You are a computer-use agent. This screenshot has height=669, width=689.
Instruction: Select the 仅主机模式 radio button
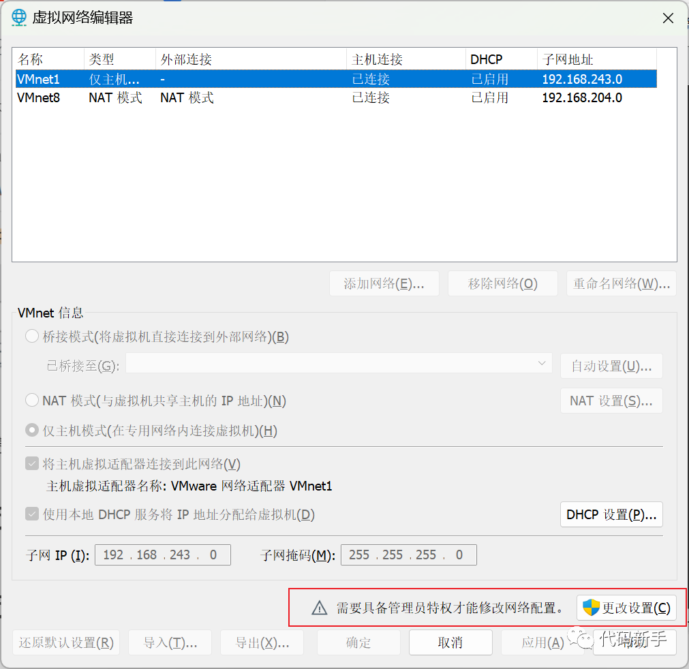point(32,430)
